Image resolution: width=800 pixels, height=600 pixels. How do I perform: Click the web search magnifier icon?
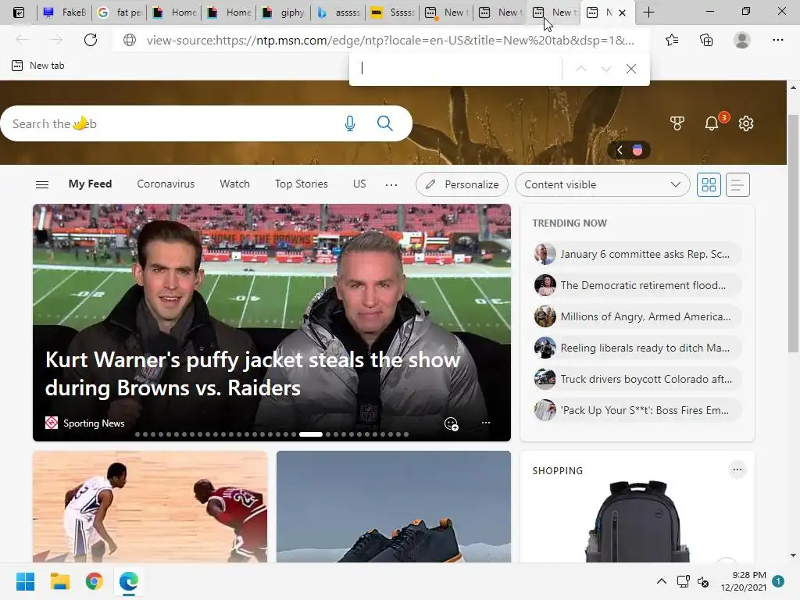pyautogui.click(x=384, y=123)
